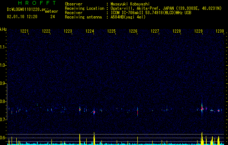Viewport: 228px width, 145px height.
Task: Click the 1223 time marker
Action: pyautogui.click(x=68, y=31)
